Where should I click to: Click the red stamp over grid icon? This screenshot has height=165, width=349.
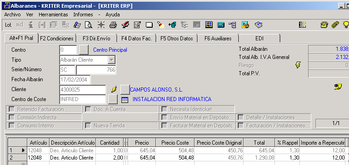tap(161, 25)
